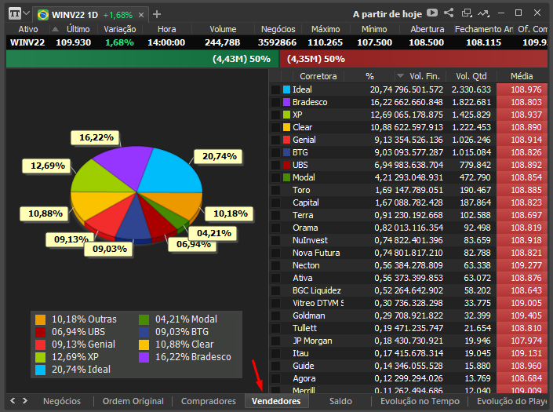This screenshot has height=412, width=553.
Task: Click the navy BTG legend swatch
Action: [x=144, y=332]
